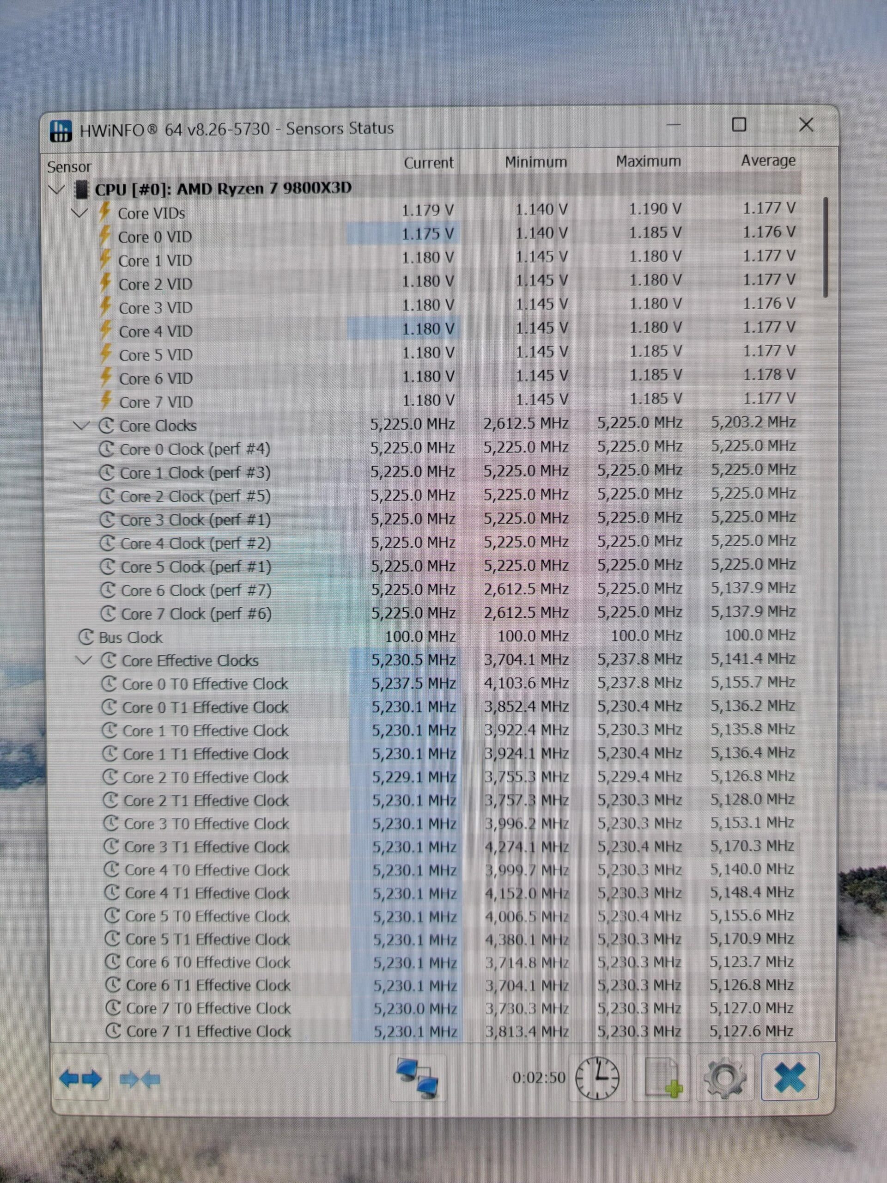Image resolution: width=887 pixels, height=1183 pixels.
Task: Select Core 7 T1 Effective Clock row
Action: tap(208, 1031)
